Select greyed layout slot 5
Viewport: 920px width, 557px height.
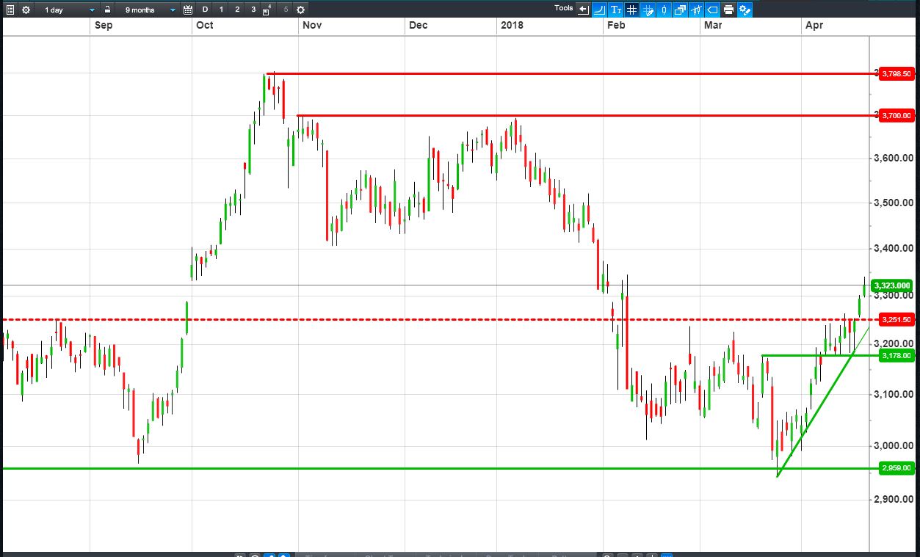285,10
